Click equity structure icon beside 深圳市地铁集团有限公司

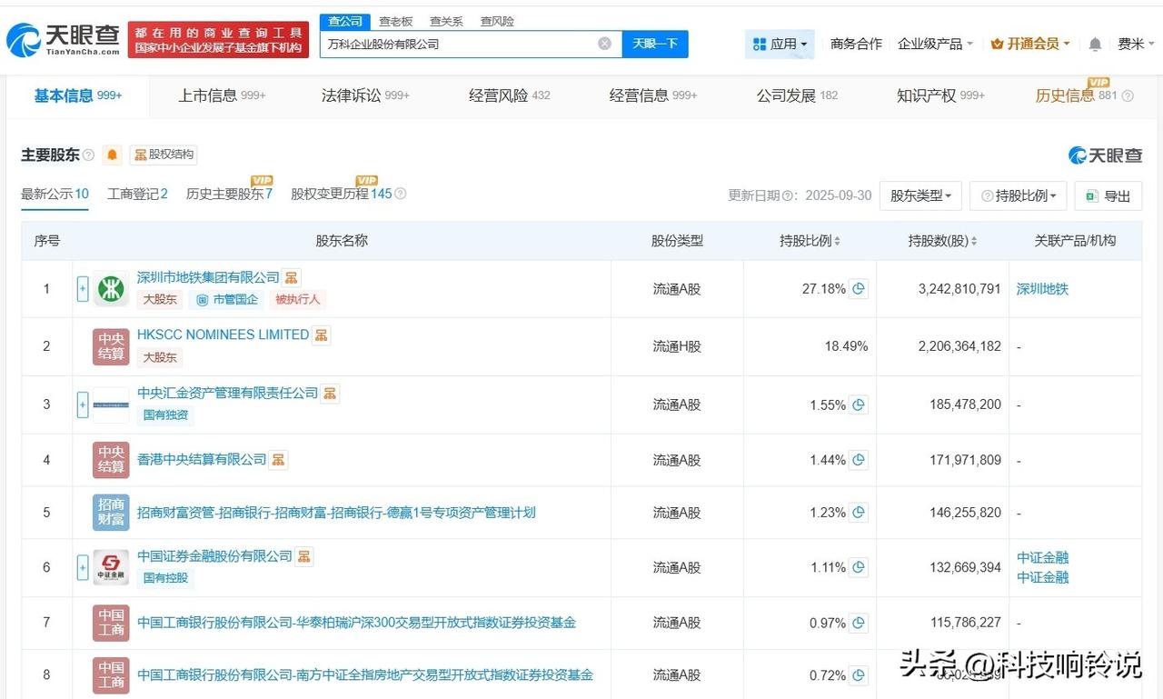click(291, 277)
